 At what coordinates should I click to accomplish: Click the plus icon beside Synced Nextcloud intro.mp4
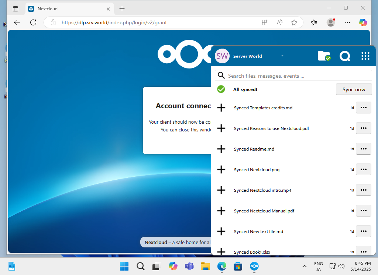tap(221, 190)
